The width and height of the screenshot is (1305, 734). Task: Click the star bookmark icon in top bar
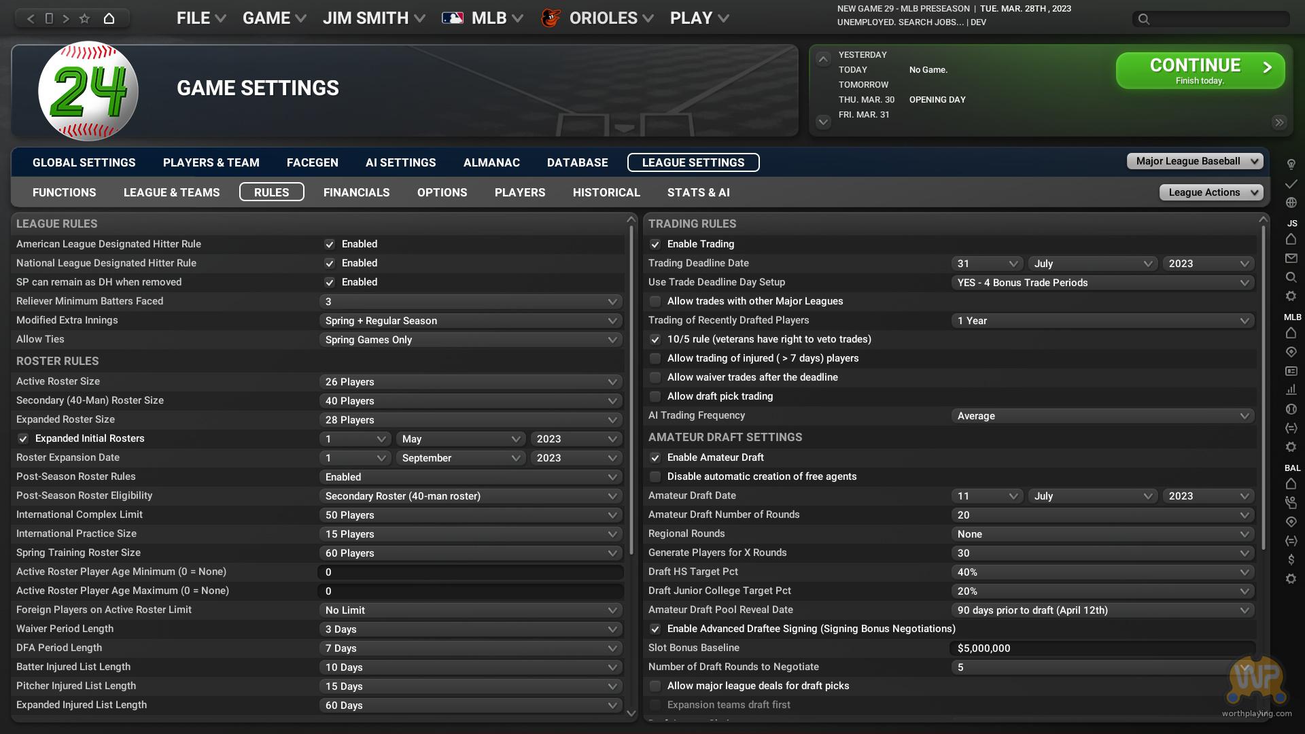tap(84, 18)
